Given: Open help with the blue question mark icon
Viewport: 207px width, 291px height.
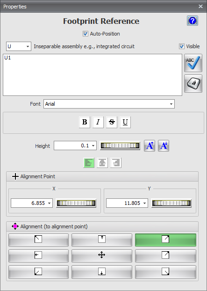Looking at the screenshot, I should click(193, 21).
